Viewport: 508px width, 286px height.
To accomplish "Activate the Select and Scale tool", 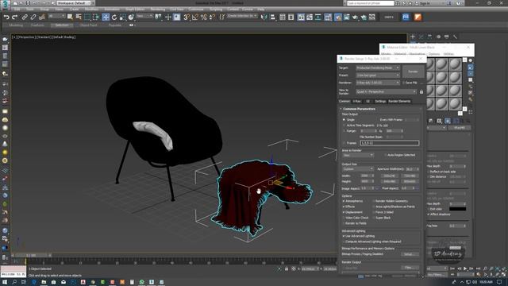I will [x=122, y=17].
